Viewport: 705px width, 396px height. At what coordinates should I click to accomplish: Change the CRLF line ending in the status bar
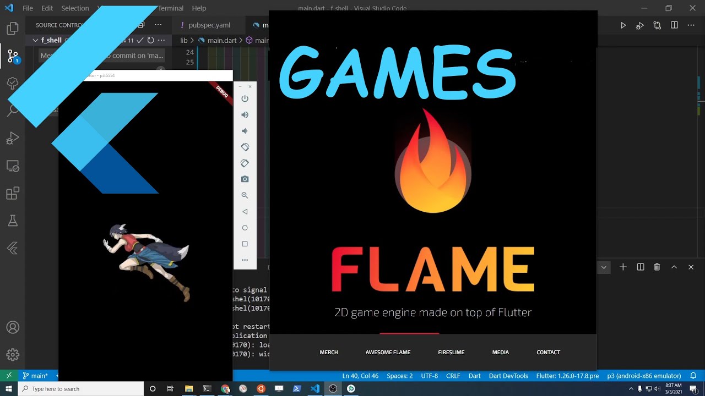click(453, 376)
